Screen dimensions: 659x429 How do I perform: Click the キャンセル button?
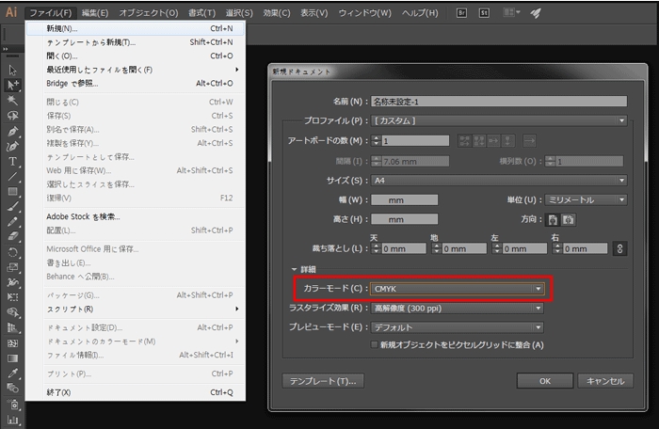pos(605,381)
